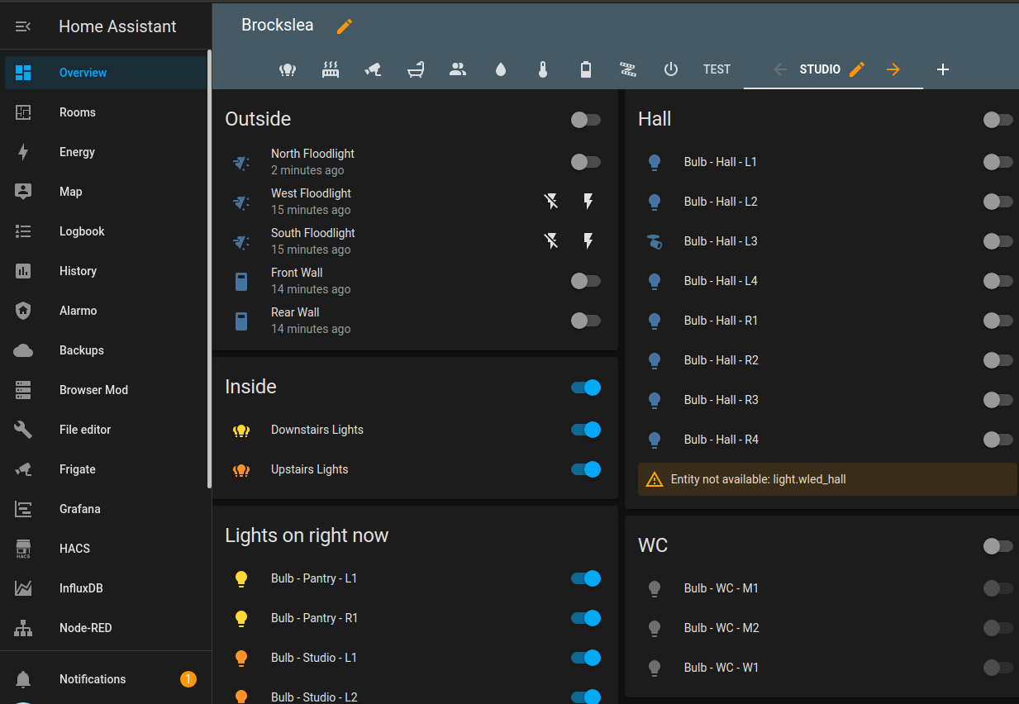Image resolution: width=1019 pixels, height=704 pixels.
Task: Click the Notifications bell icon
Action: pyautogui.click(x=23, y=679)
